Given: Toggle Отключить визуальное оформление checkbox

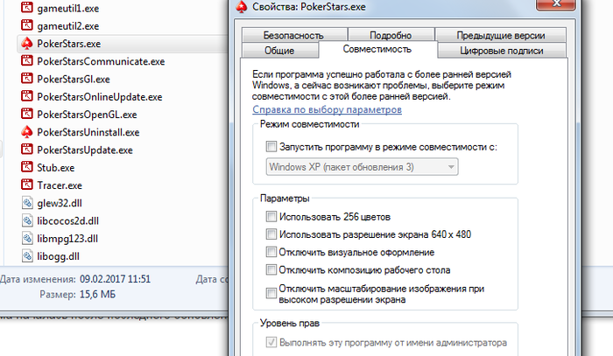Looking at the screenshot, I should tap(271, 252).
